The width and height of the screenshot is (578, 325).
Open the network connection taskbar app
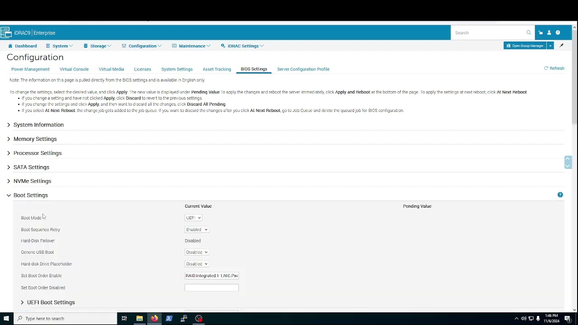pyautogui.click(x=184, y=318)
